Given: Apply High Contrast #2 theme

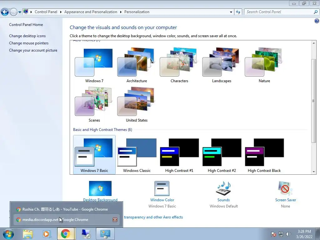Looking at the screenshot, I should tap(222, 155).
